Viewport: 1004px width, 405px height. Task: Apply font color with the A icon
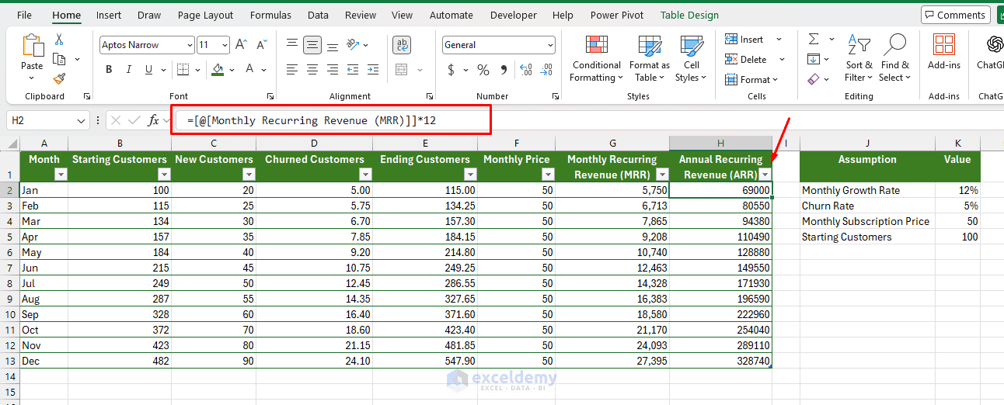pos(250,70)
